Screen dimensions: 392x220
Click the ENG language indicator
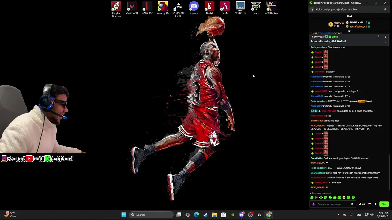point(359,215)
